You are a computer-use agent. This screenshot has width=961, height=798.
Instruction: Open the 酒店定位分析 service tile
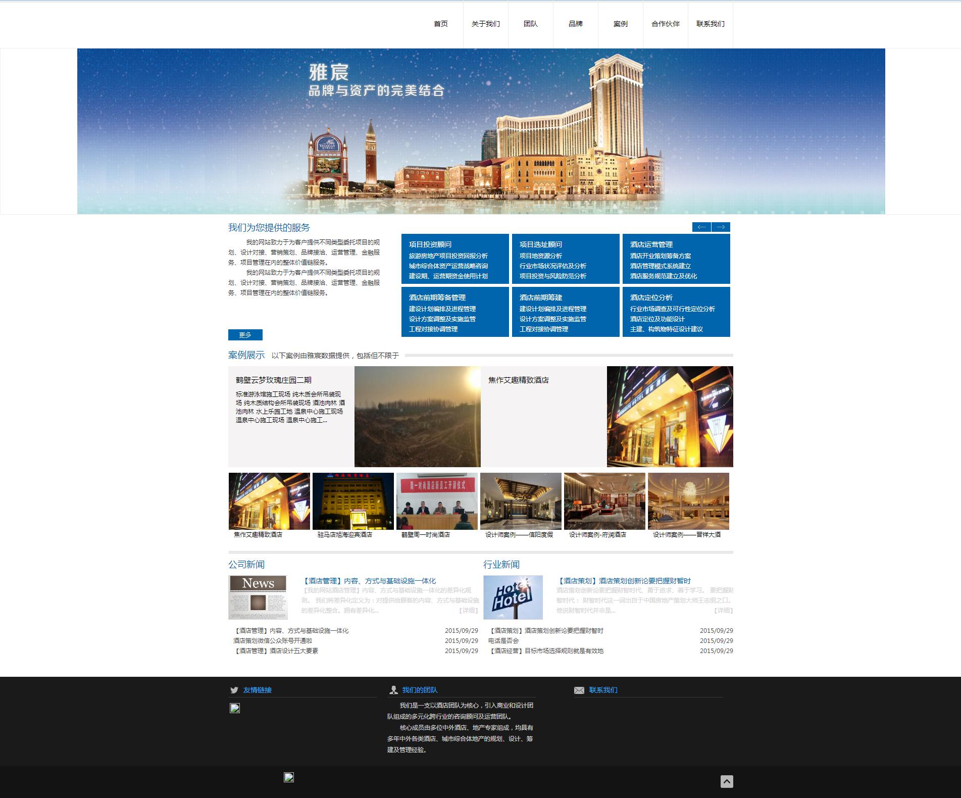point(676,312)
